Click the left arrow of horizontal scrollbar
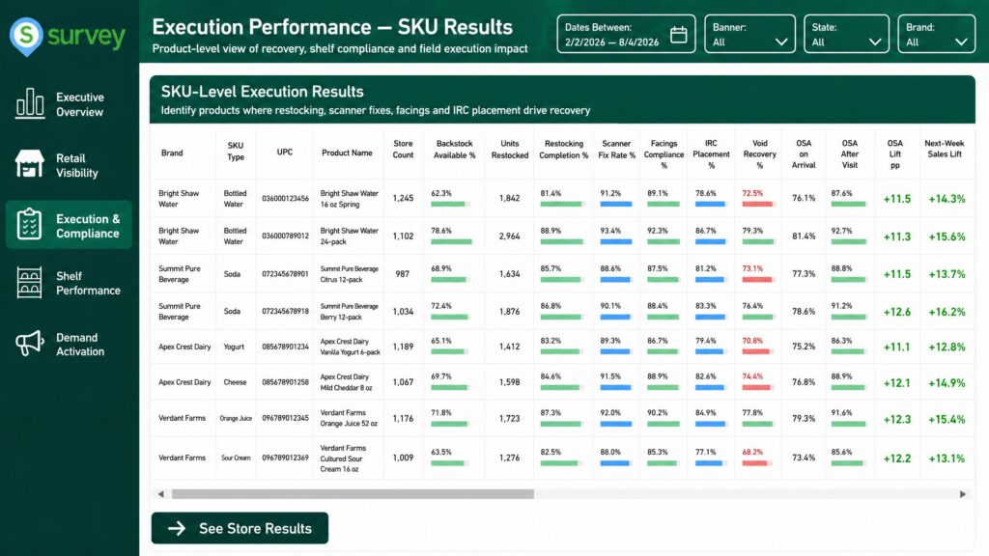 point(161,494)
